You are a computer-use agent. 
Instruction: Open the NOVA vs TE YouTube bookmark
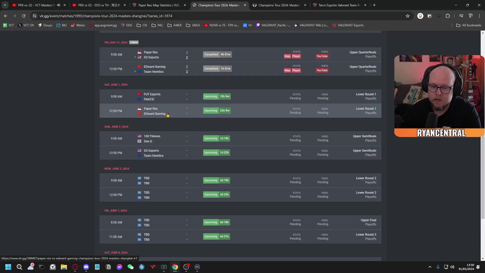(221, 25)
